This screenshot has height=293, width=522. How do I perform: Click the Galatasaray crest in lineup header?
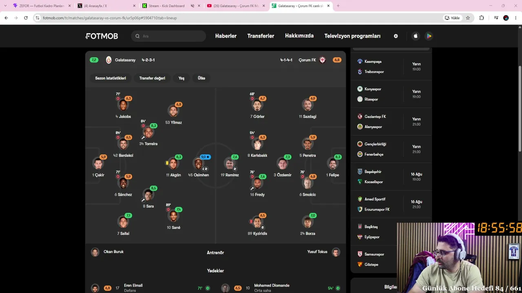point(108,60)
